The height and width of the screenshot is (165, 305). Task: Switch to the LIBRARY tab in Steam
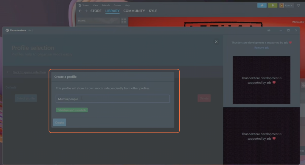112,11
